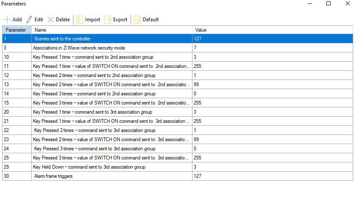Select 'Key Pressed 2 times – command sent to 3rd association group'
The width and height of the screenshot is (354, 219).
coord(95,130)
